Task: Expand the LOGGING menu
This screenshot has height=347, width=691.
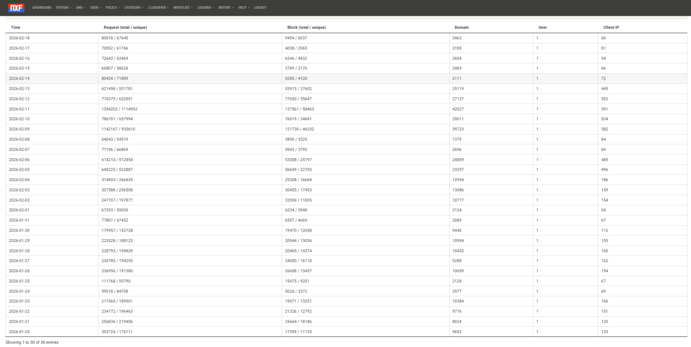Action: click(x=204, y=7)
